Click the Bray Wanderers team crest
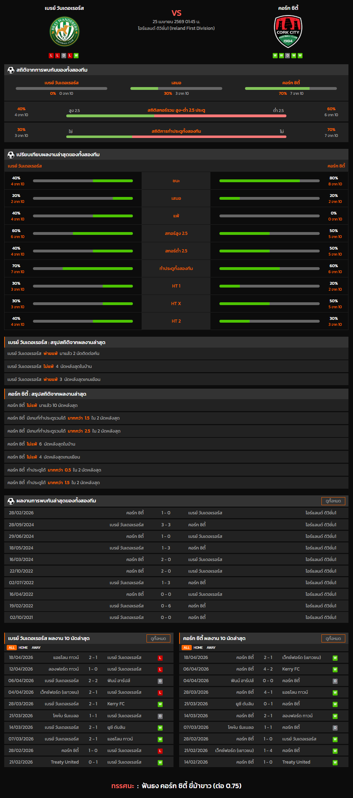 coord(64,32)
